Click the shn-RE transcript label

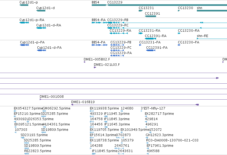pyautogui.click(x=202, y=36)
